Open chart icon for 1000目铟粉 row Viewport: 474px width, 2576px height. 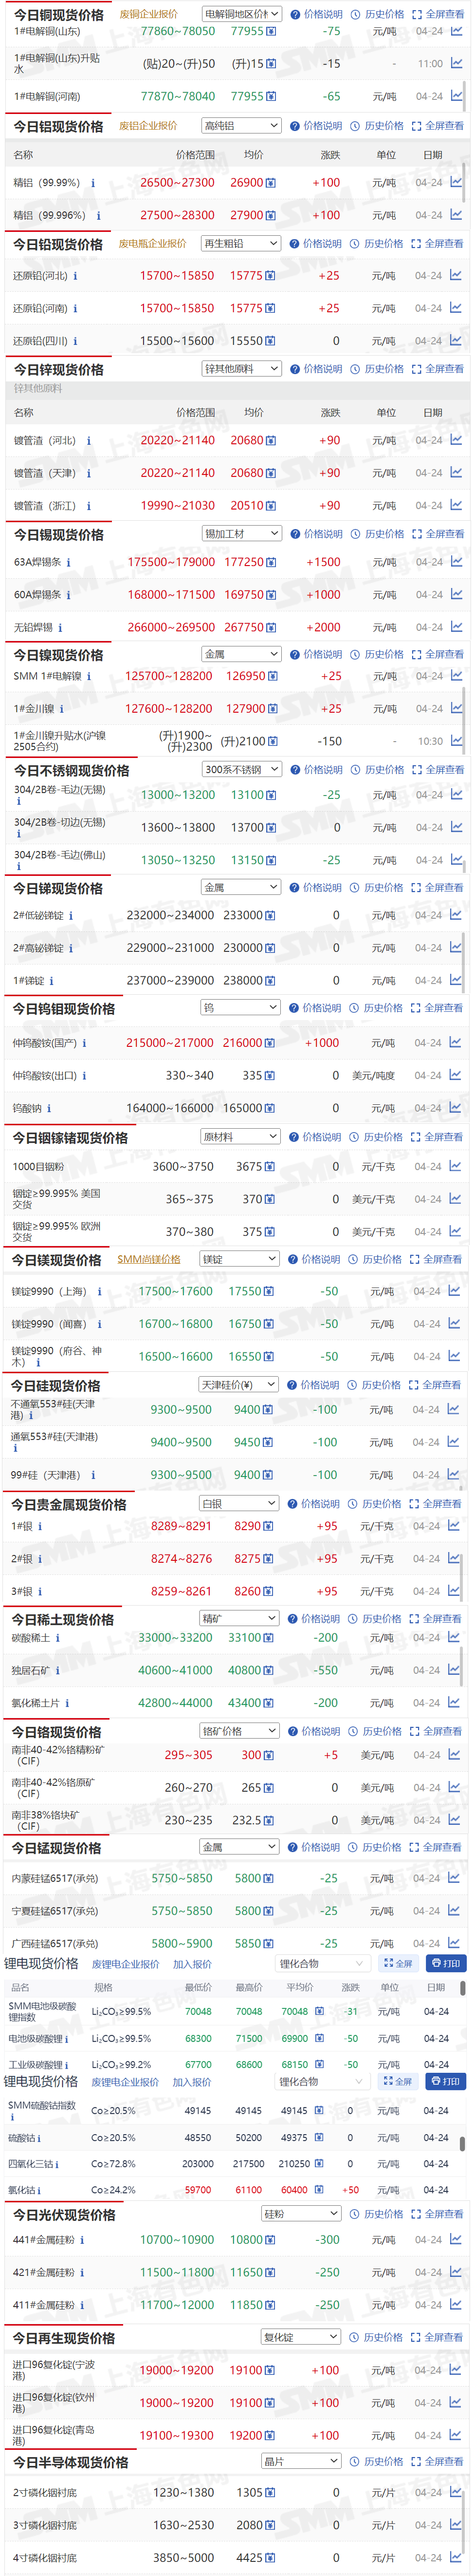click(456, 1166)
